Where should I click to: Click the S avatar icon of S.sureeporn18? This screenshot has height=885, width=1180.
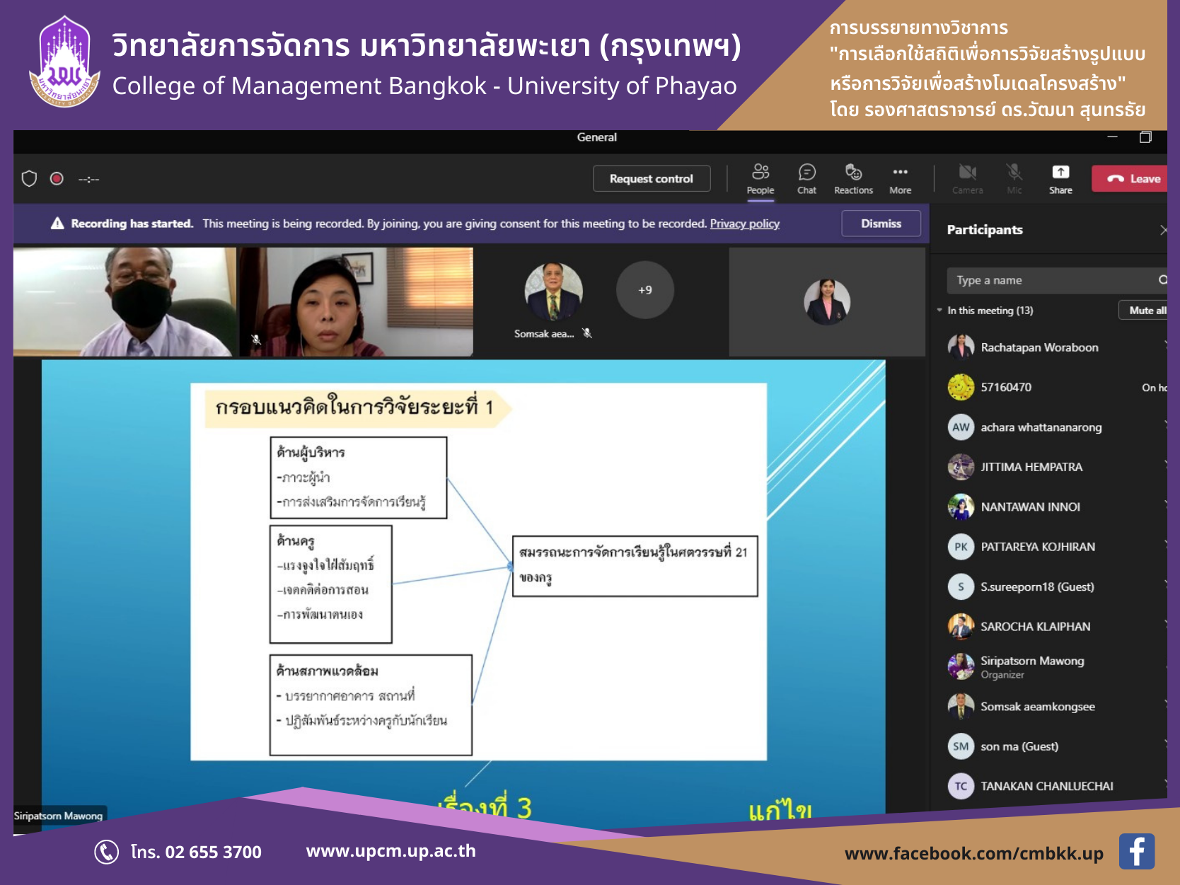click(x=961, y=586)
